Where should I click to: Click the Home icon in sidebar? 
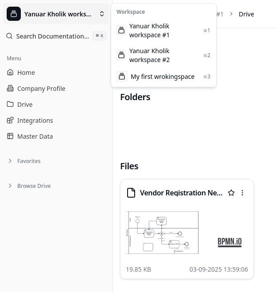click(x=10, y=73)
